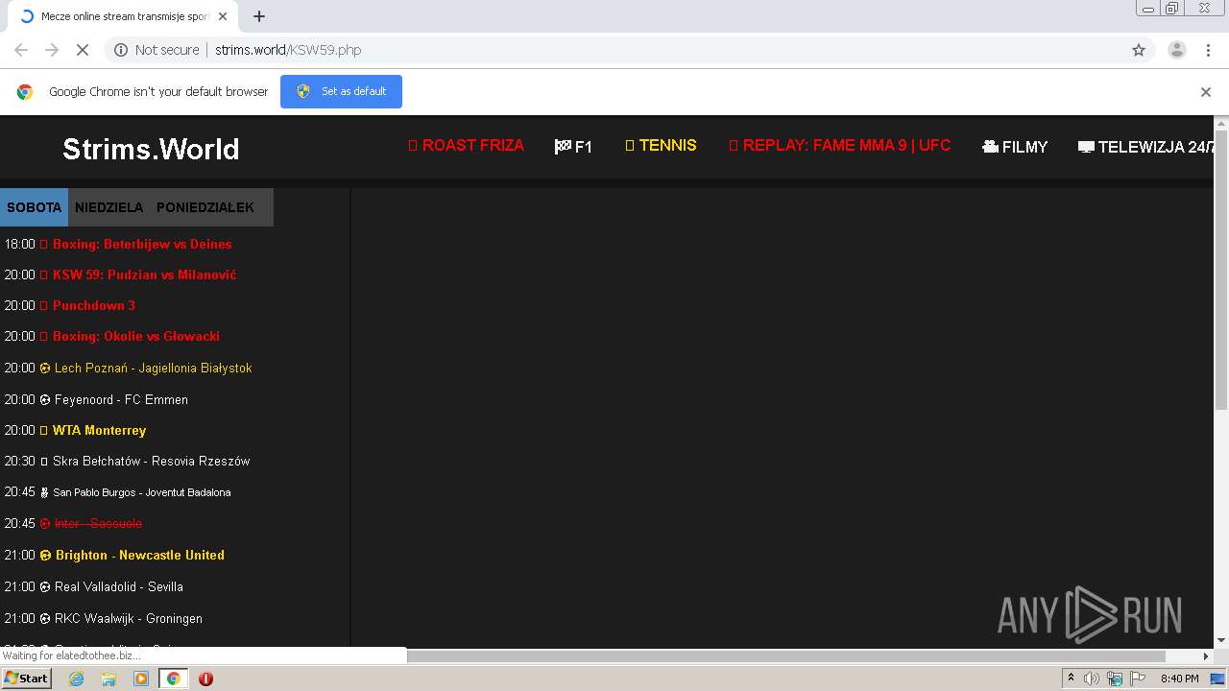Click the Set as default button

coord(341,91)
